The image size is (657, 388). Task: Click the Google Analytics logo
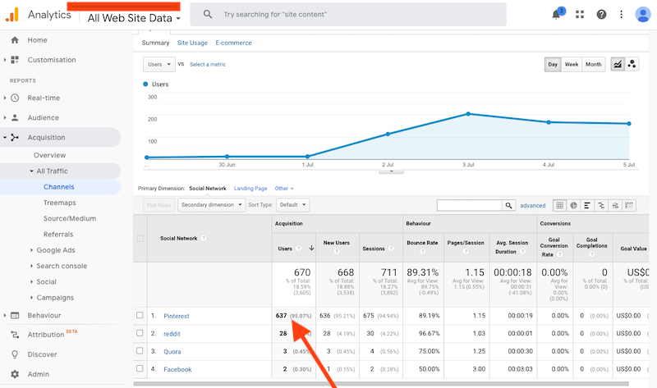point(12,15)
